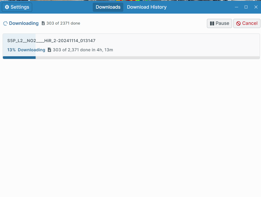Click the spinning loading indicator icon
This screenshot has height=197, width=261.
[x=5, y=24]
